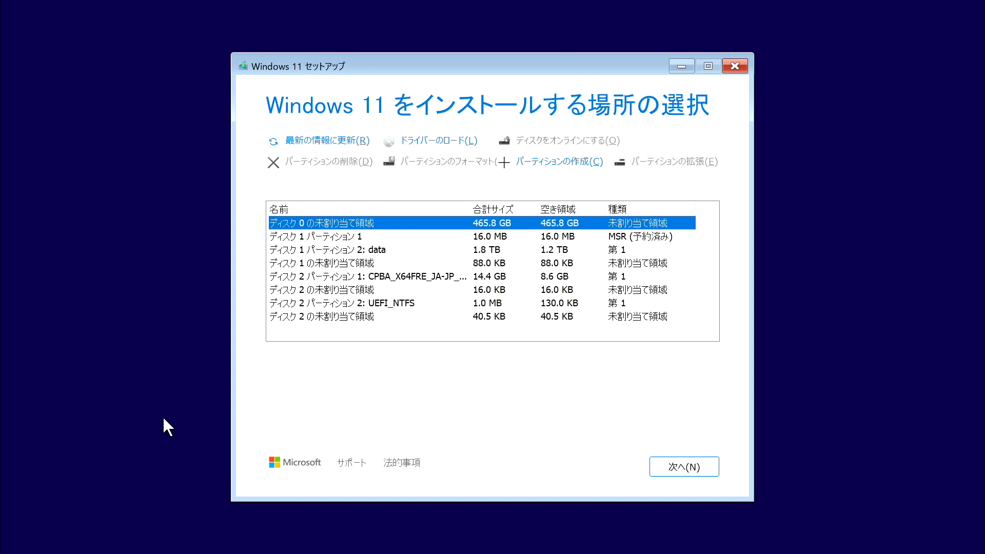Click ディスクをオンラインにする(O) text
This screenshot has height=554, width=985.
(568, 141)
